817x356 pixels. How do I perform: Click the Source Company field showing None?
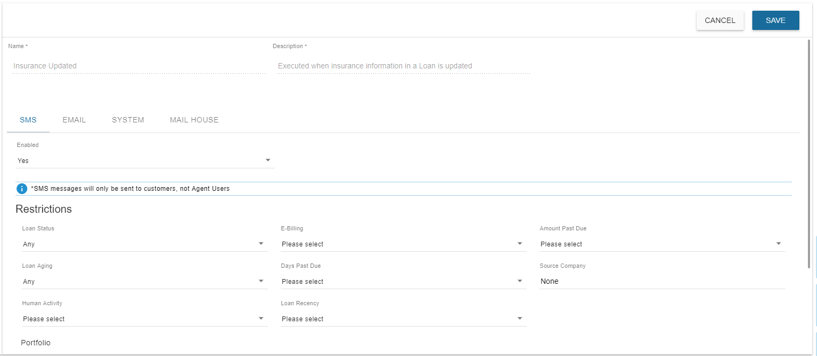coord(662,281)
